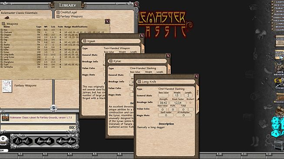The image size is (284, 159).
Task: Switch to second side tab in Long Knife window
Action: pos(197,106)
